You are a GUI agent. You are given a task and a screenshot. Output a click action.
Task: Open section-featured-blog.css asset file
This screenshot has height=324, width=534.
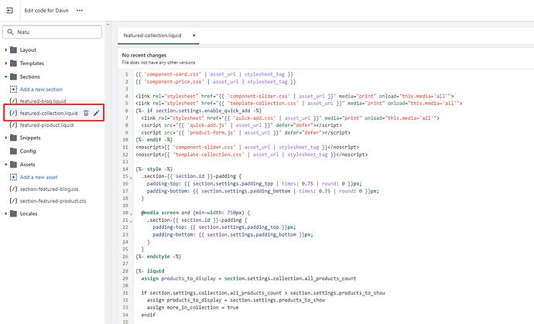click(53, 189)
